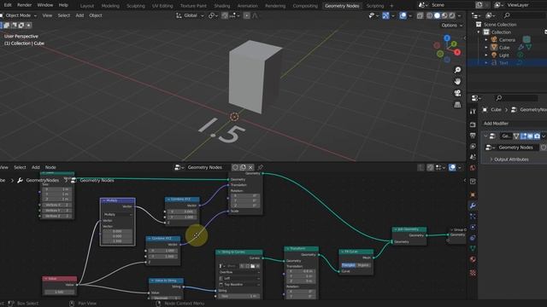Open the Output properties tab icon

click(473, 136)
